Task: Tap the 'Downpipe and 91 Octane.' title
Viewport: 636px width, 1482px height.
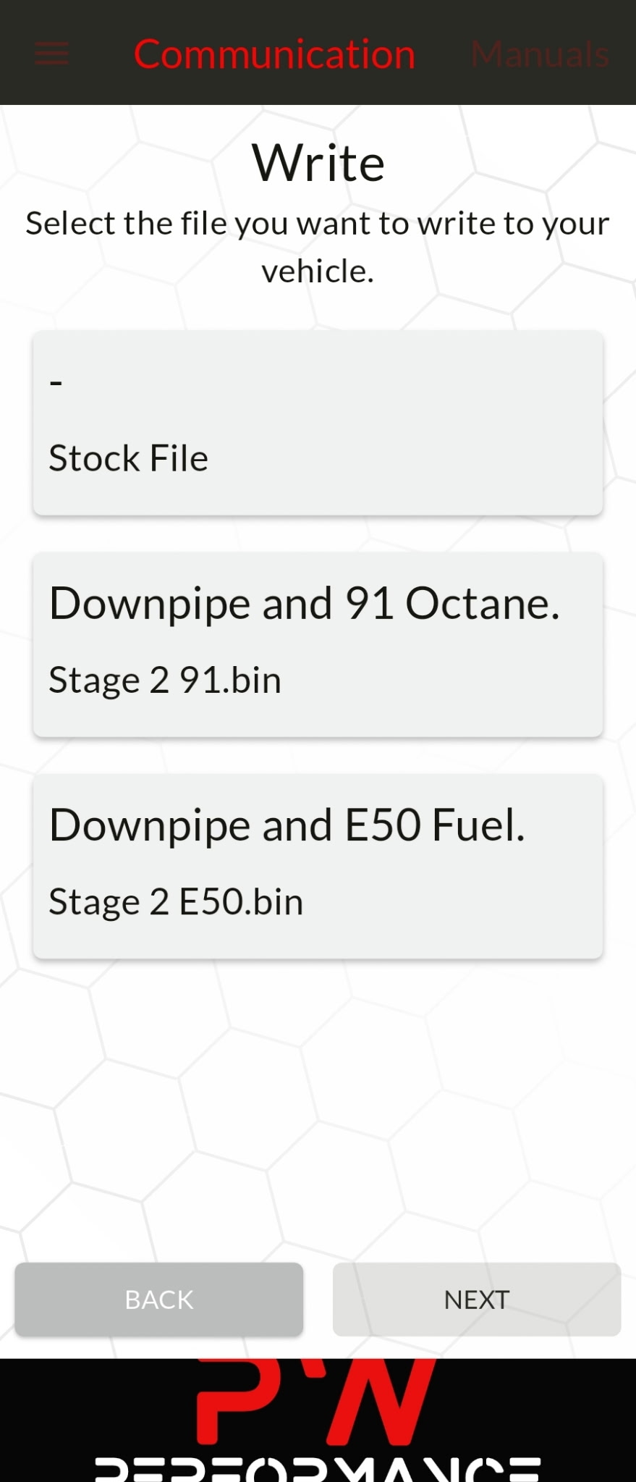Action: pyautogui.click(x=305, y=605)
